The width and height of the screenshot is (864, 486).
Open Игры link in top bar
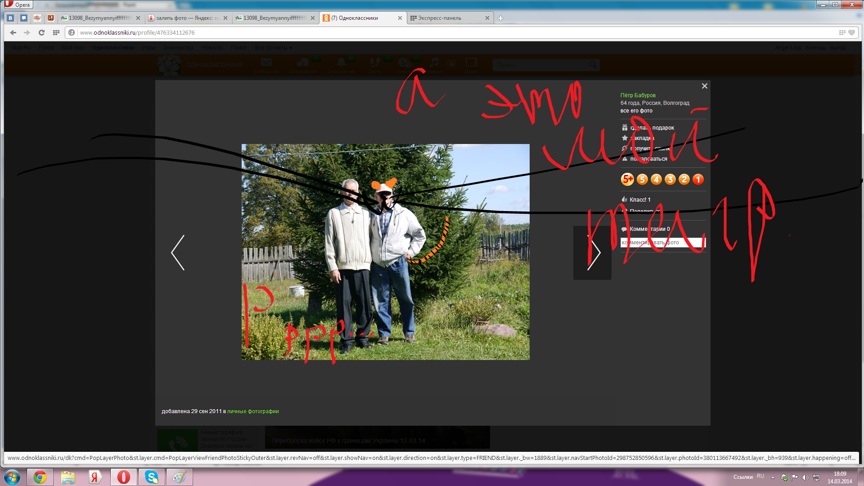[x=148, y=48]
